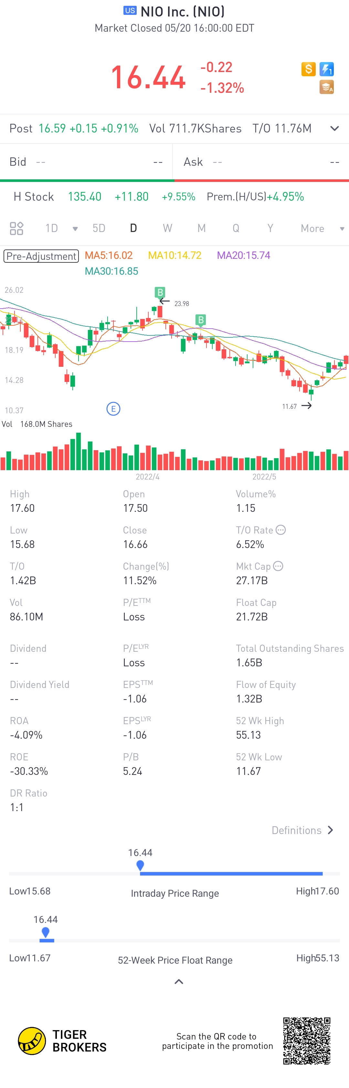The image size is (349, 1088).
Task: Tap the blue lightning bolt icon
Action: [327, 69]
